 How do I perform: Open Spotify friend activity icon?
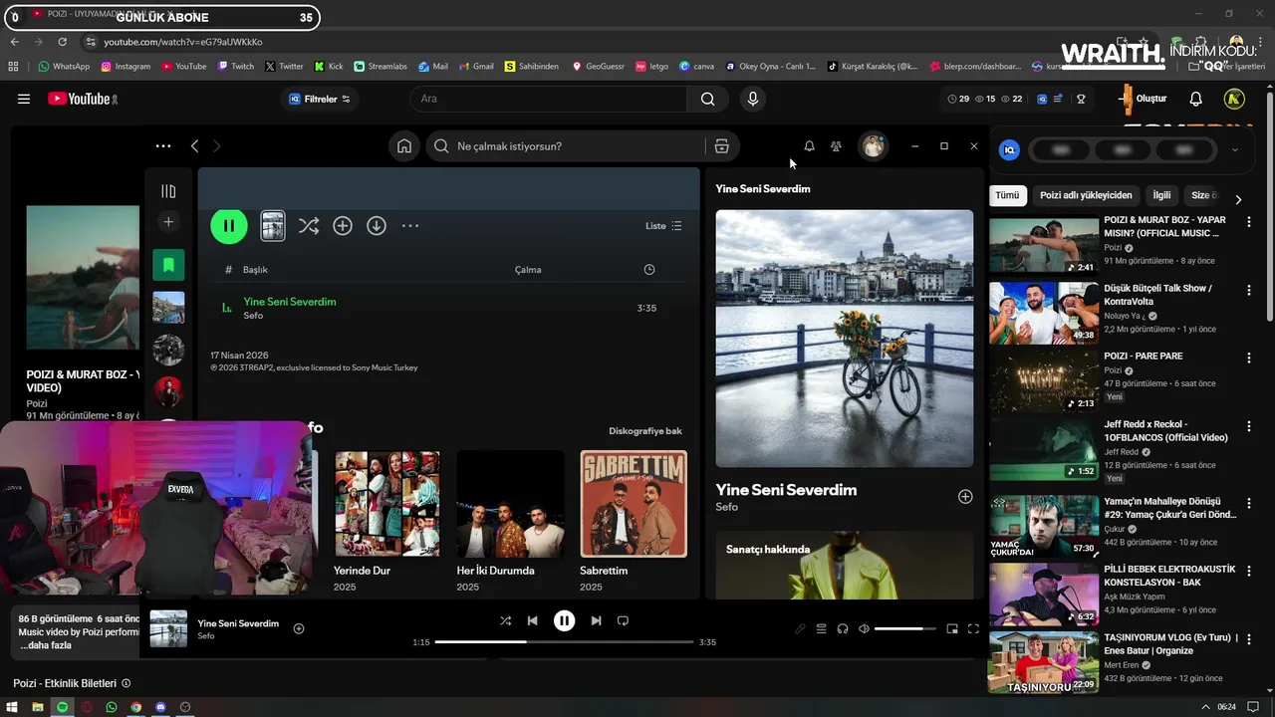click(836, 146)
